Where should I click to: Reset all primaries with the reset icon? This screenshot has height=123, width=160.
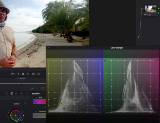[21, 93]
